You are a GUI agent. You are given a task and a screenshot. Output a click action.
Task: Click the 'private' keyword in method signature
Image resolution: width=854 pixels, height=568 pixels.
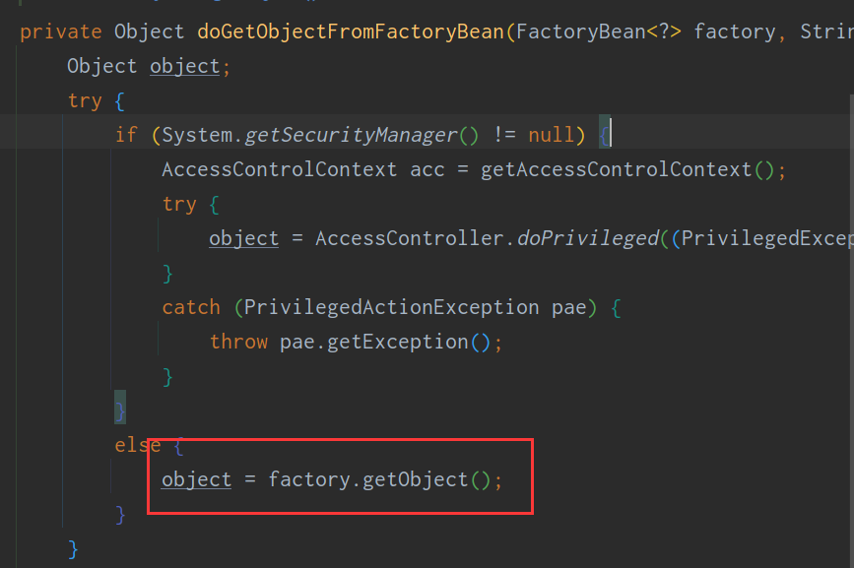tap(61, 32)
